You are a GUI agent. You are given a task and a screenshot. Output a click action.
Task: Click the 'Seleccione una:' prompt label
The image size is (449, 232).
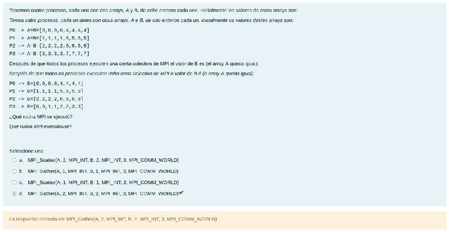[27, 151]
